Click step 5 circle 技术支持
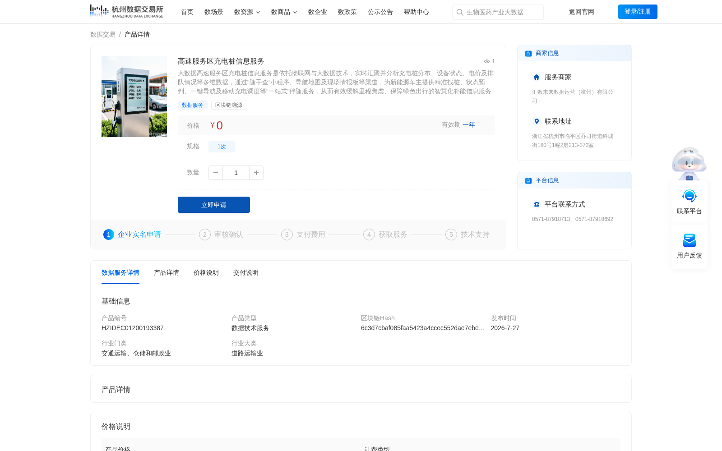The height and width of the screenshot is (451, 722). (451, 235)
